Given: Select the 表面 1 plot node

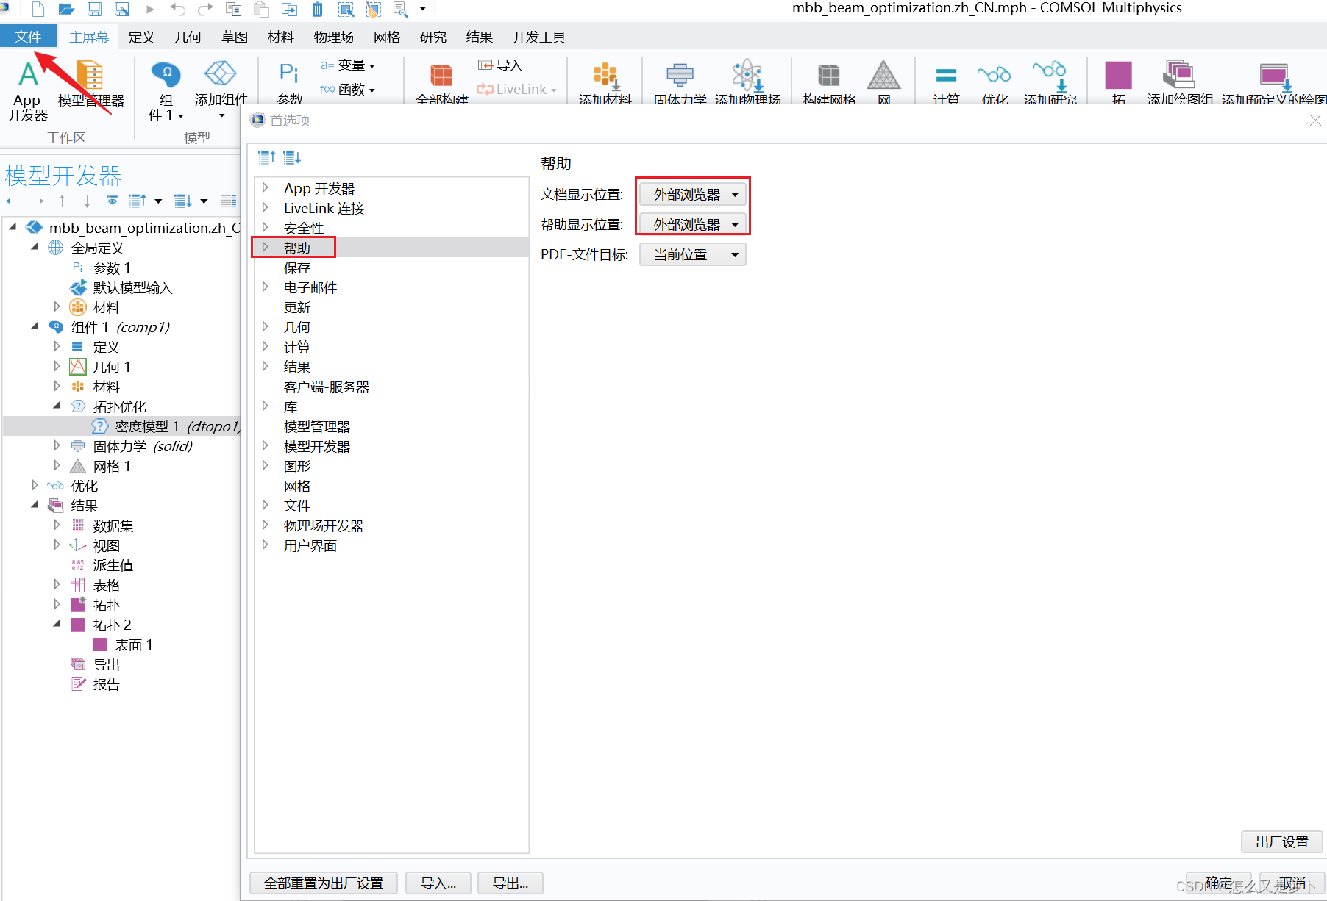Looking at the screenshot, I should point(134,645).
